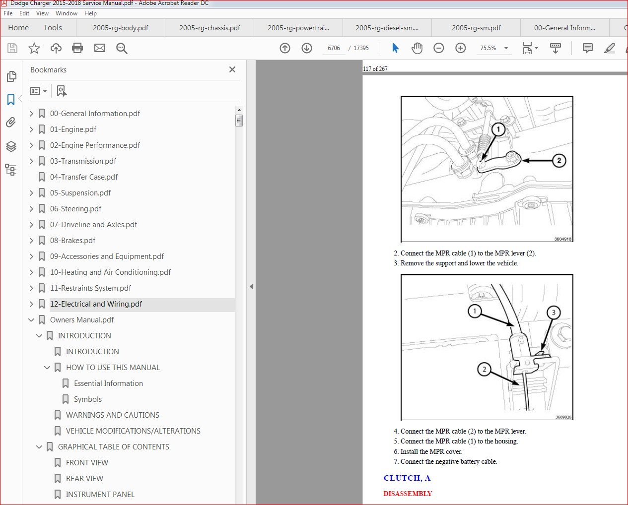Switch to 2005-rg-body.pdf tab
This screenshot has width=628, height=505.
pos(121,28)
